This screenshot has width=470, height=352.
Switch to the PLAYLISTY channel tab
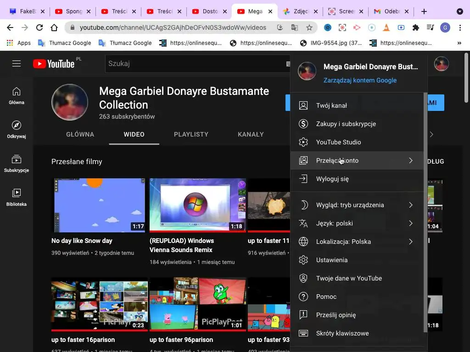click(191, 134)
